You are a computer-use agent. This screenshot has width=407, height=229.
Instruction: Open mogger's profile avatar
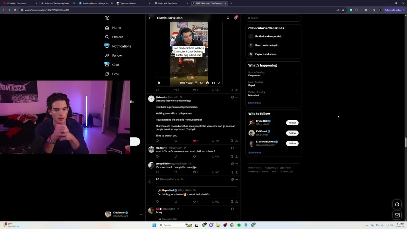[151, 149]
